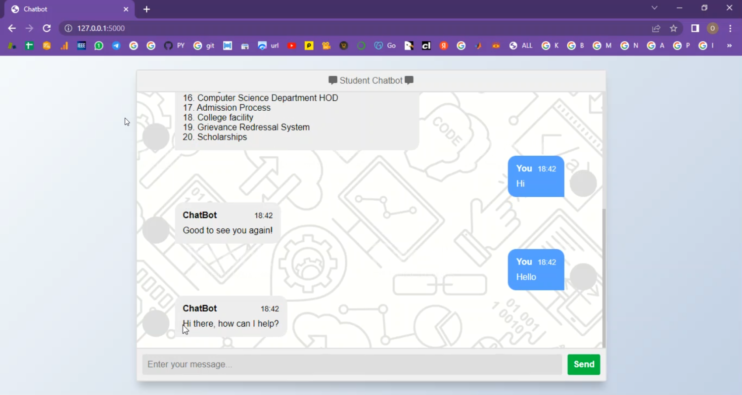This screenshot has width=742, height=395.
Task: Click the browser forward arrow
Action: tap(29, 28)
